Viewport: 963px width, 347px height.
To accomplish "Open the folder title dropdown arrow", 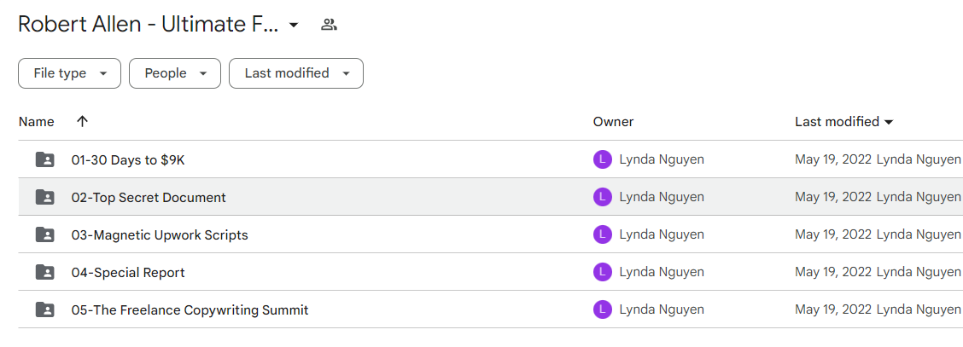I will [294, 25].
